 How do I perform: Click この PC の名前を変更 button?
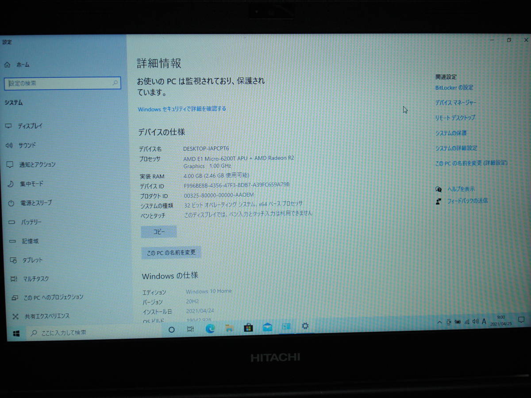(x=171, y=253)
